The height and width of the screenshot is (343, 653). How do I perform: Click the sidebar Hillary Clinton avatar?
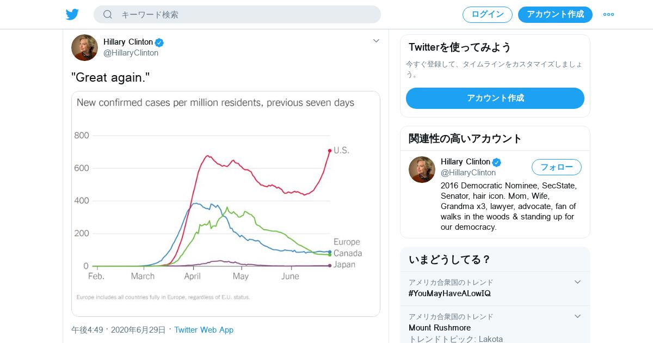pos(422,169)
